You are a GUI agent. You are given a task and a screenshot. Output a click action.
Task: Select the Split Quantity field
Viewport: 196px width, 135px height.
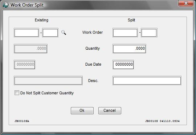129,49
